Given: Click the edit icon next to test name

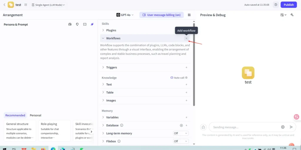Looking at the screenshot, I should [26, 5].
